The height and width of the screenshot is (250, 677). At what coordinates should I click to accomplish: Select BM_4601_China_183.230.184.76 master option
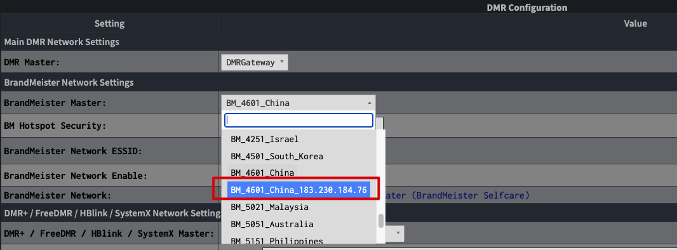298,190
